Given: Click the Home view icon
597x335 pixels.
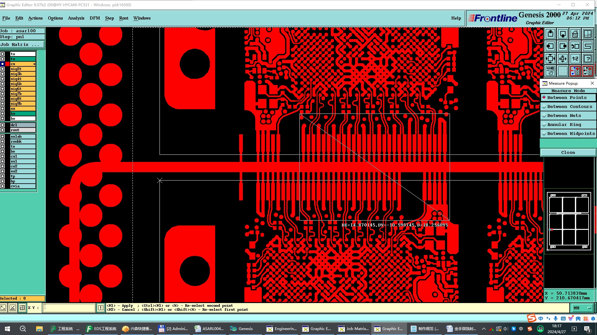Looking at the screenshot, I should (x=575, y=34).
